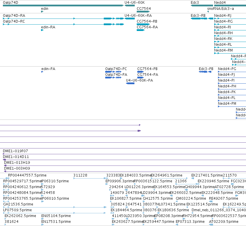The width and height of the screenshot is (246, 226).
Task: Select EST AT02209.5prime
Action: click(x=223, y=222)
